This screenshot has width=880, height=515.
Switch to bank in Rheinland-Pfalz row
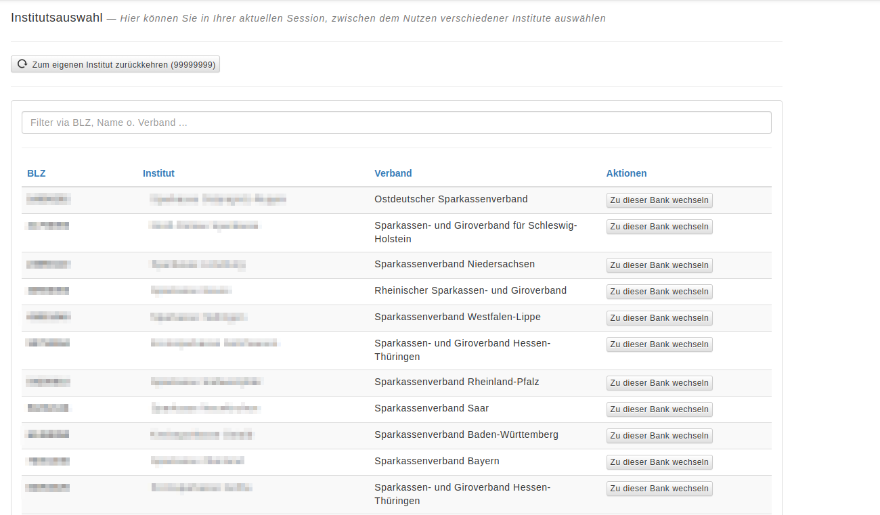coord(659,383)
